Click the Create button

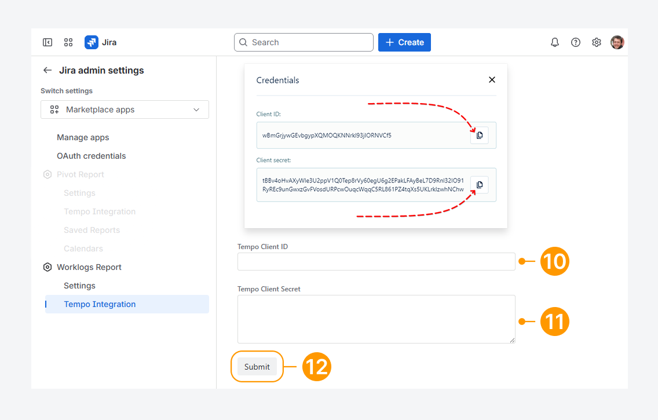[x=404, y=42]
